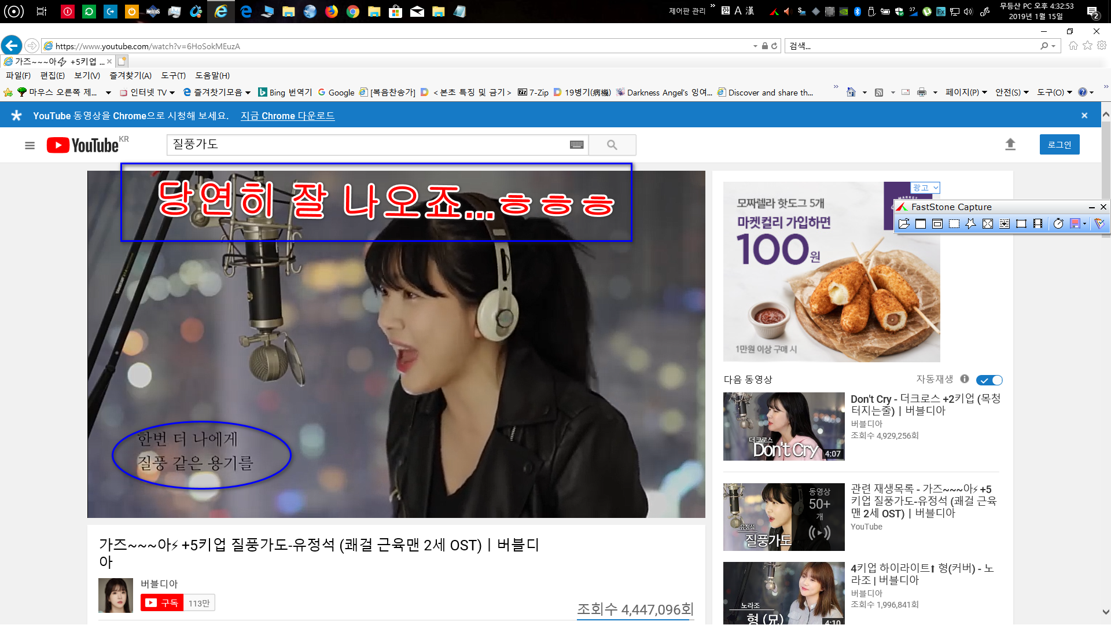Open 도구(T) menu

click(x=173, y=76)
